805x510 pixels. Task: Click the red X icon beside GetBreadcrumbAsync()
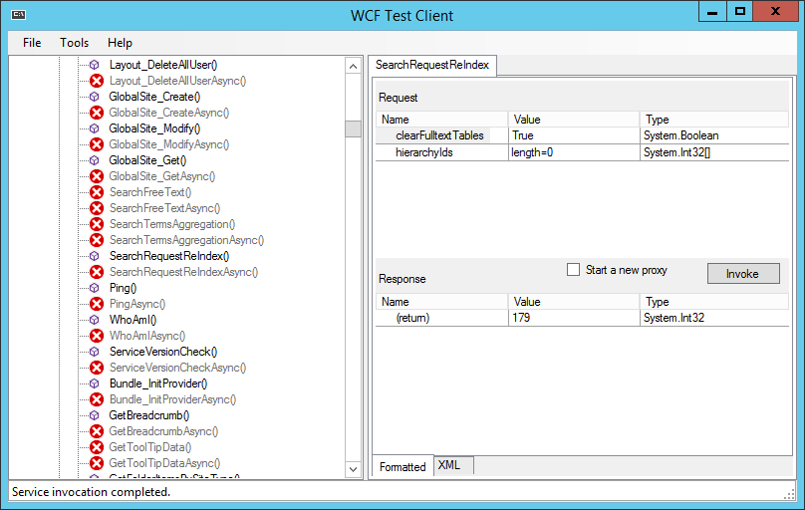(x=97, y=431)
